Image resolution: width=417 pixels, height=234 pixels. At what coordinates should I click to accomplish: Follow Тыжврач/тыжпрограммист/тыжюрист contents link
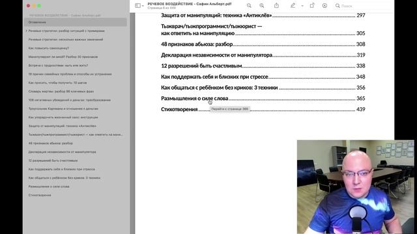211,30
